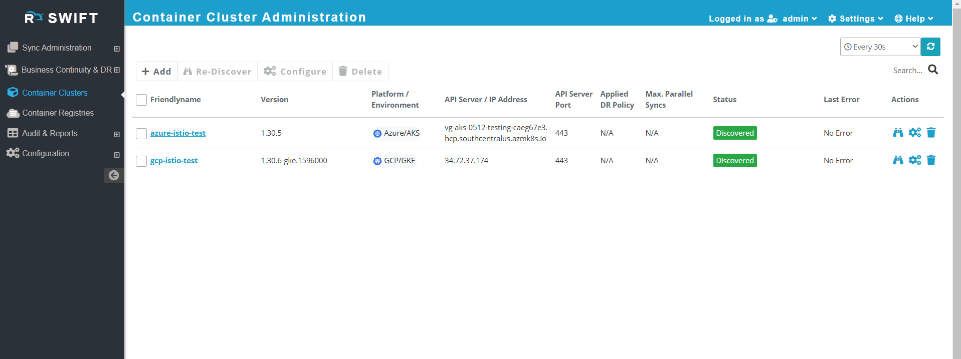961x359 pixels.
Task: Click into the Search field
Action: click(907, 70)
